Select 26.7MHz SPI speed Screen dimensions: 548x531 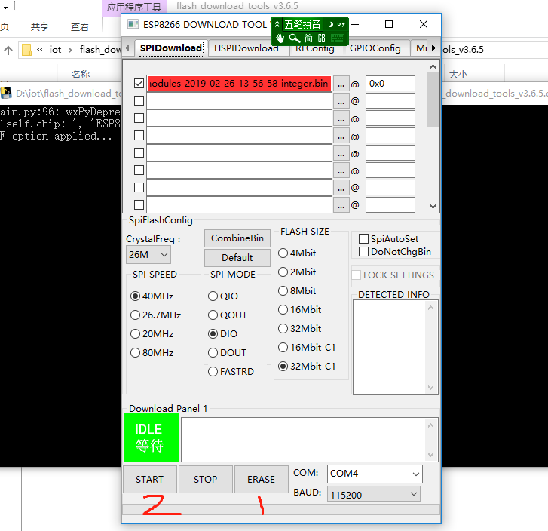pyautogui.click(x=135, y=315)
